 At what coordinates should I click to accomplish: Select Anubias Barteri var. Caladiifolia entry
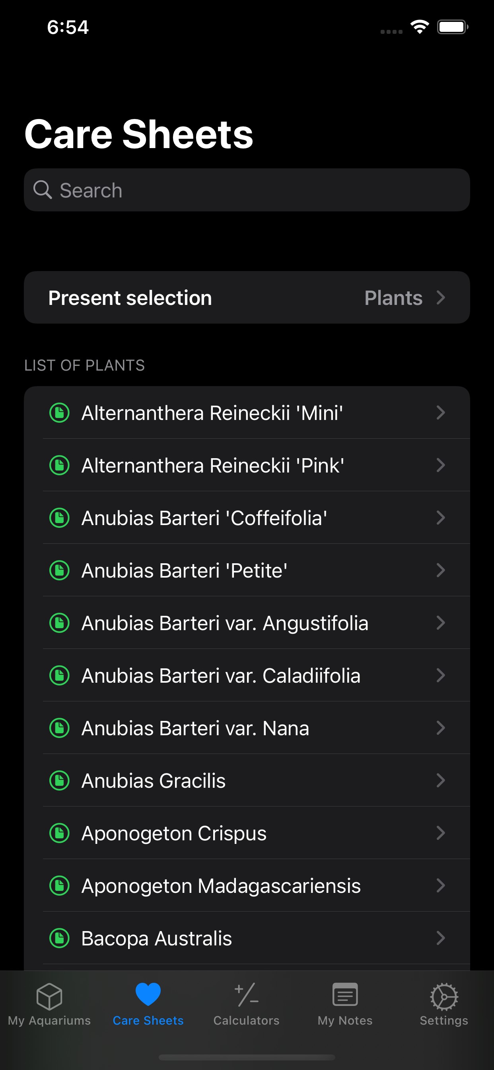[x=221, y=676]
